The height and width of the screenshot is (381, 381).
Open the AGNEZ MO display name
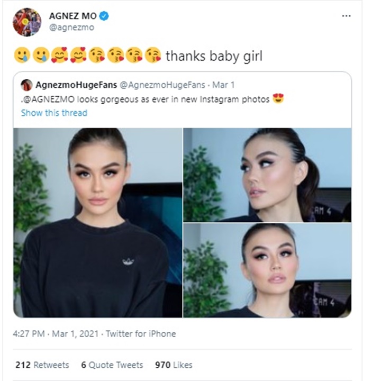pyautogui.click(x=72, y=16)
